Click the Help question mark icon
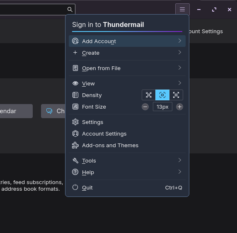237x233 pixels. 75,172
